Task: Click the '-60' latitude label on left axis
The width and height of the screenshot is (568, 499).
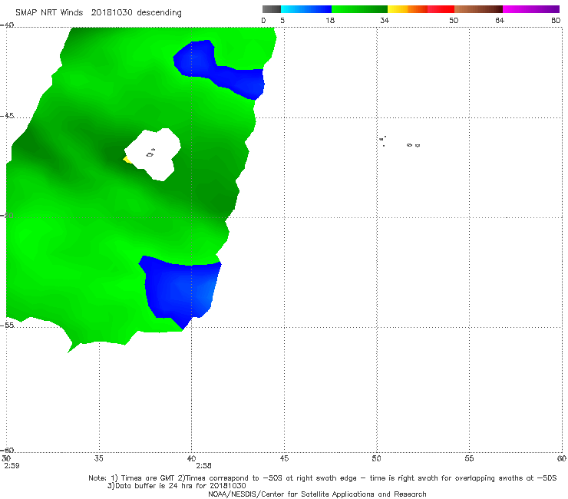Action: click(7, 450)
